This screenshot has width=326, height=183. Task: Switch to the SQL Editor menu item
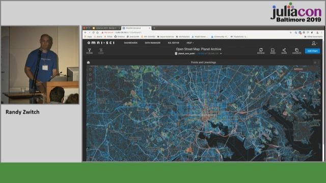coord(173,43)
